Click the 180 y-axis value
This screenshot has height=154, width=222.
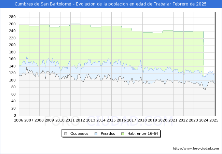12,52
